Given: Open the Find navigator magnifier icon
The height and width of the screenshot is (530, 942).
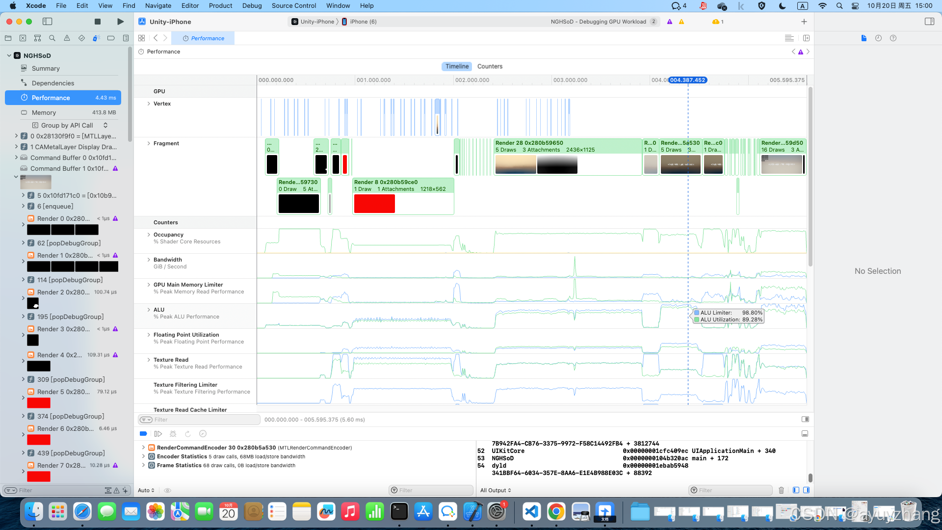Looking at the screenshot, I should [52, 38].
